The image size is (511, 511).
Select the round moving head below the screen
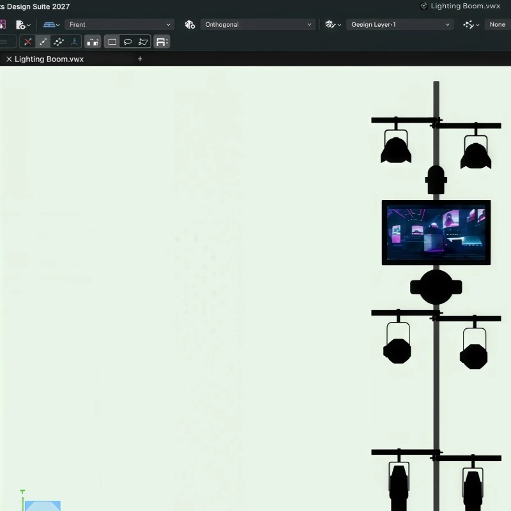point(436,287)
